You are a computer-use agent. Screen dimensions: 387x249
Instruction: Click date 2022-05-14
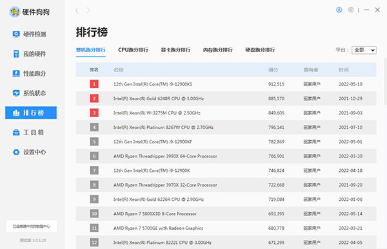pos(350,214)
